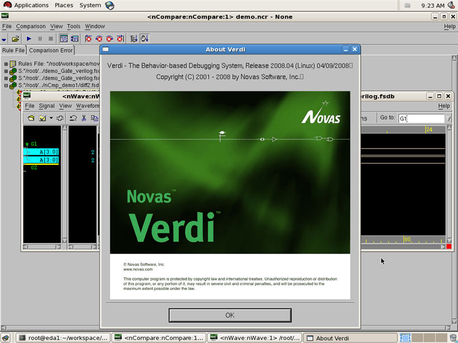Start the comparison with the blue play icon

click(x=29, y=39)
